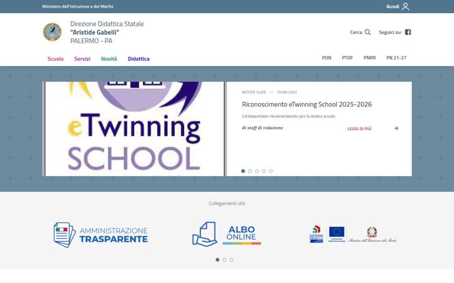This screenshot has height=283, width=454.
Task: Click the European Union flag logo
Action: point(337,234)
